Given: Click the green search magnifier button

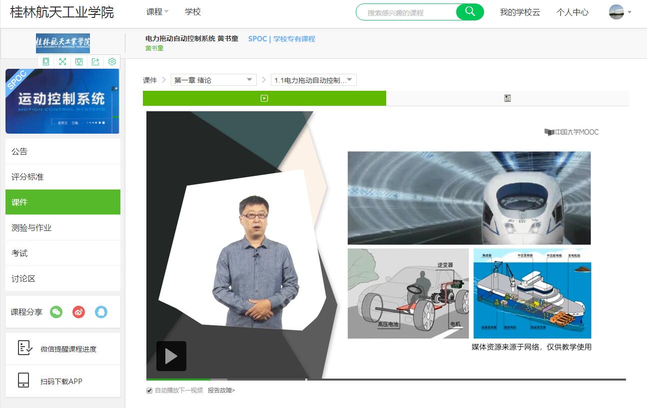Looking at the screenshot, I should coord(470,12).
